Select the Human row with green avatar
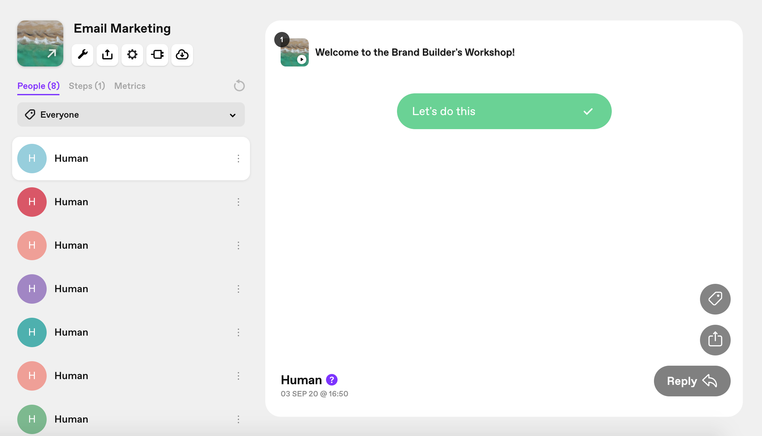This screenshot has width=762, height=436. 131,419
